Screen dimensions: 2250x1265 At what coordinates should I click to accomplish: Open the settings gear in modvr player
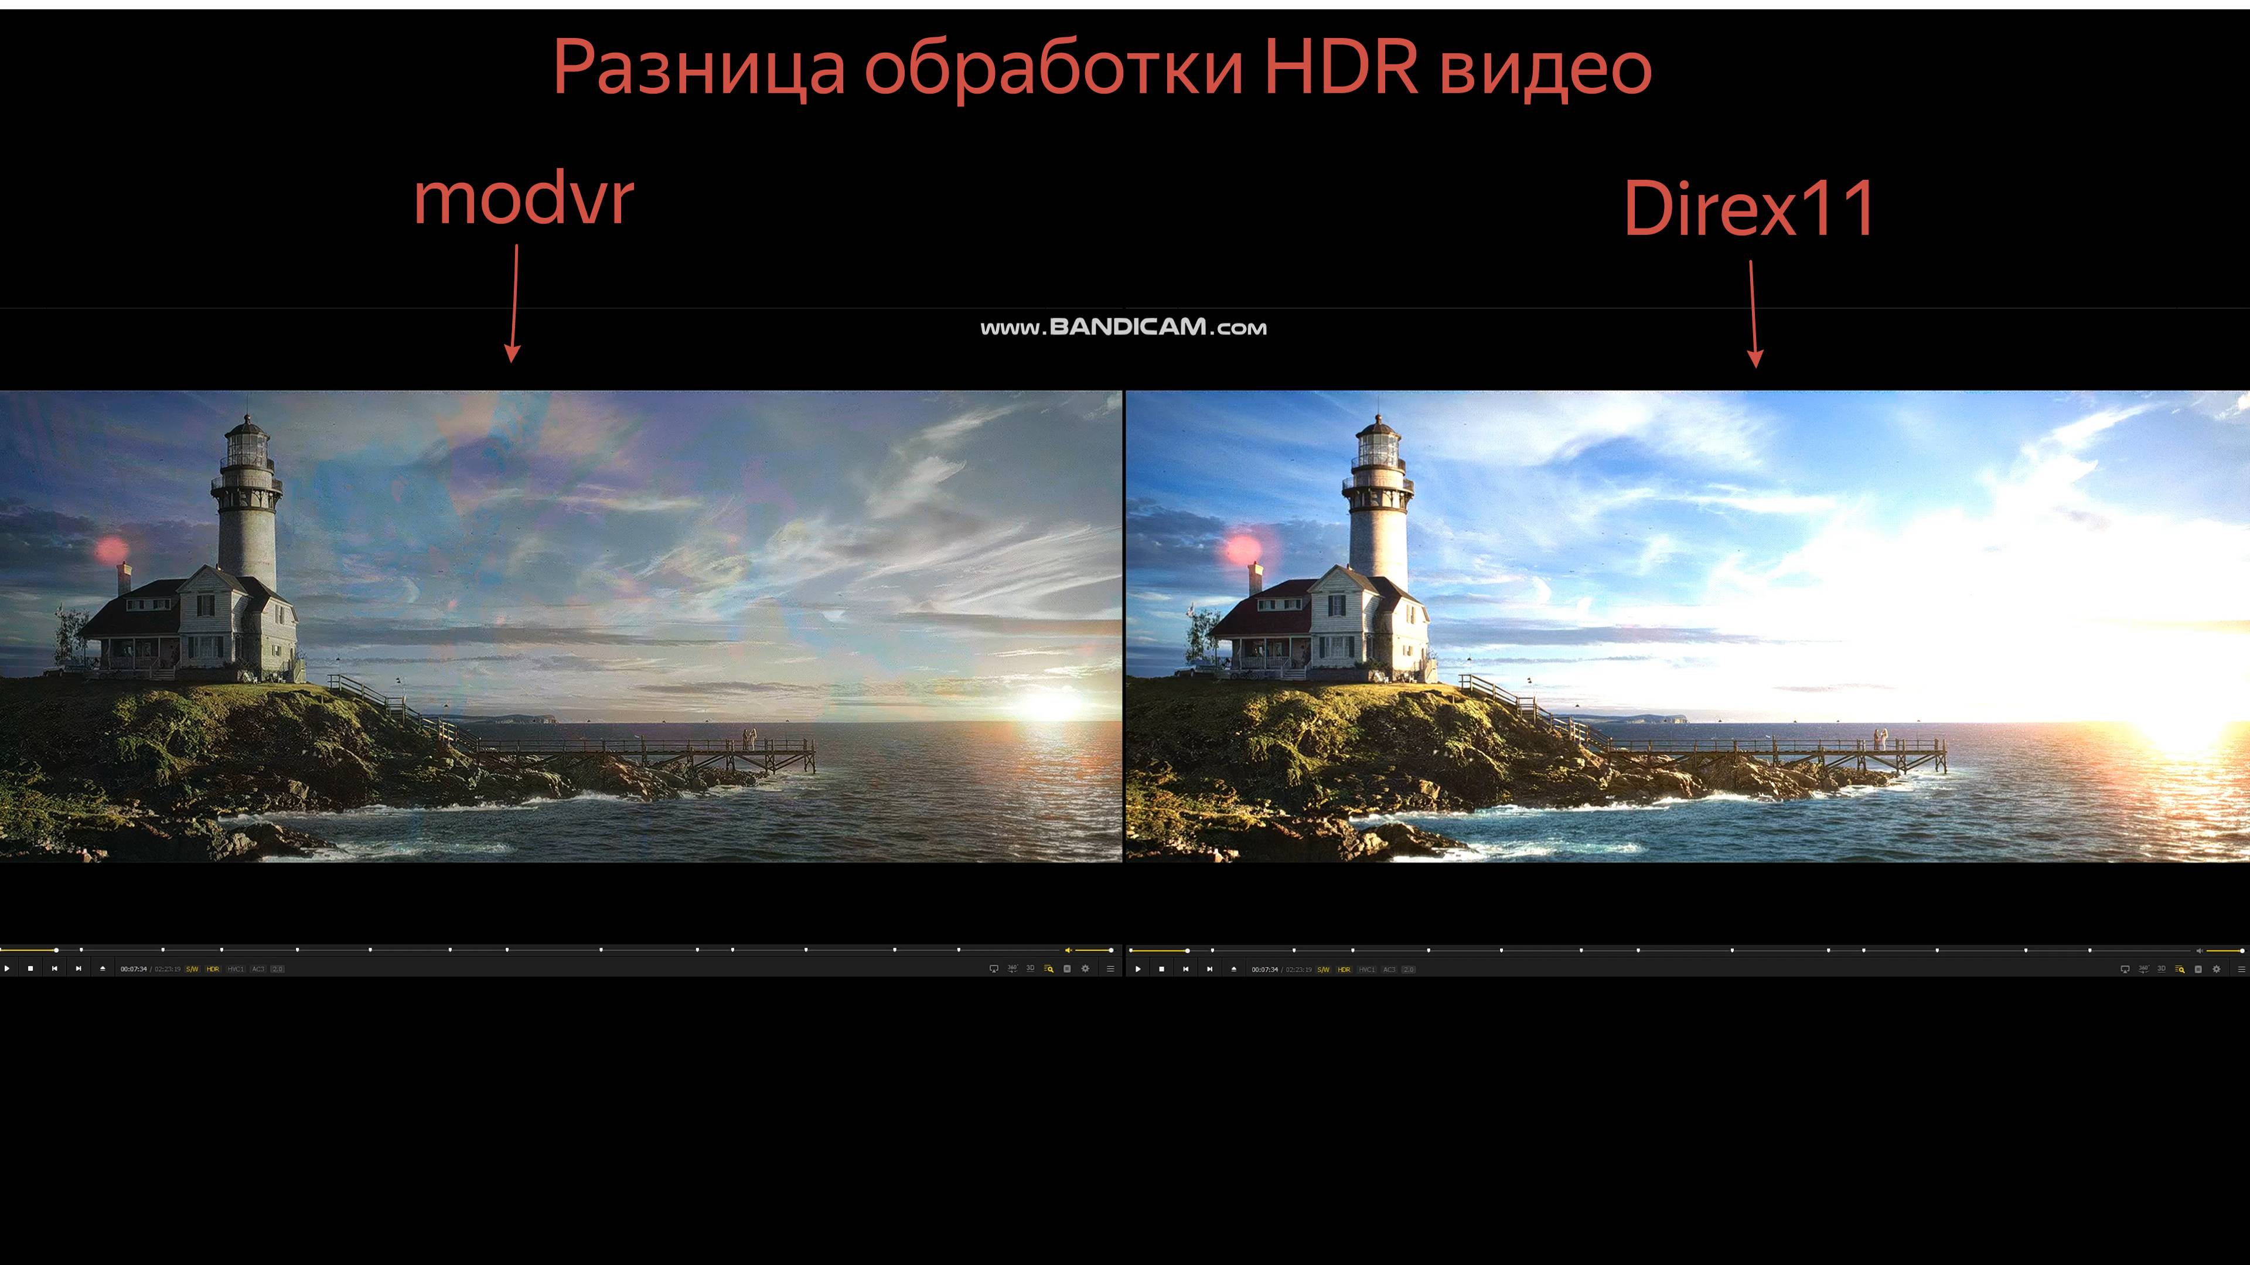(1086, 969)
